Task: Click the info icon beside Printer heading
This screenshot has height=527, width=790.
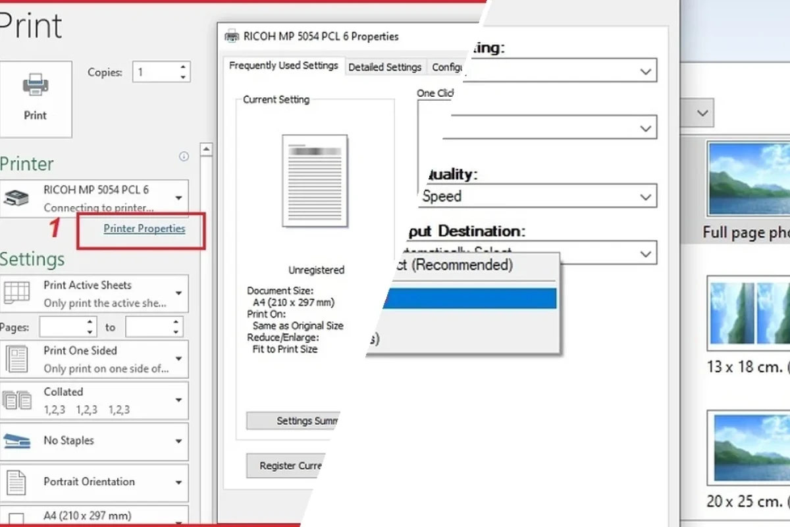Action: 184,157
